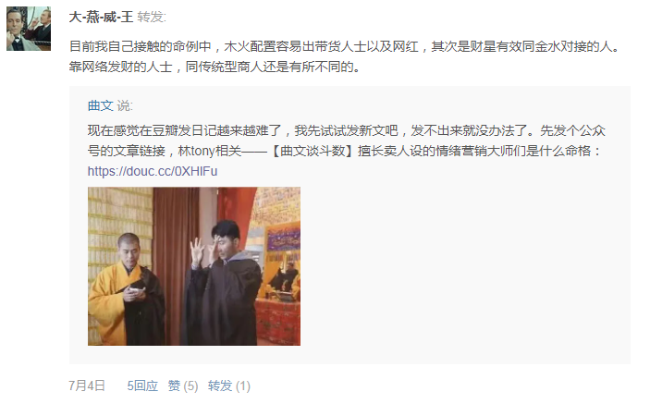Screen dimensions: 650x404
Task: Open the 大-燕-威-王 username profile link
Action: 101,17
